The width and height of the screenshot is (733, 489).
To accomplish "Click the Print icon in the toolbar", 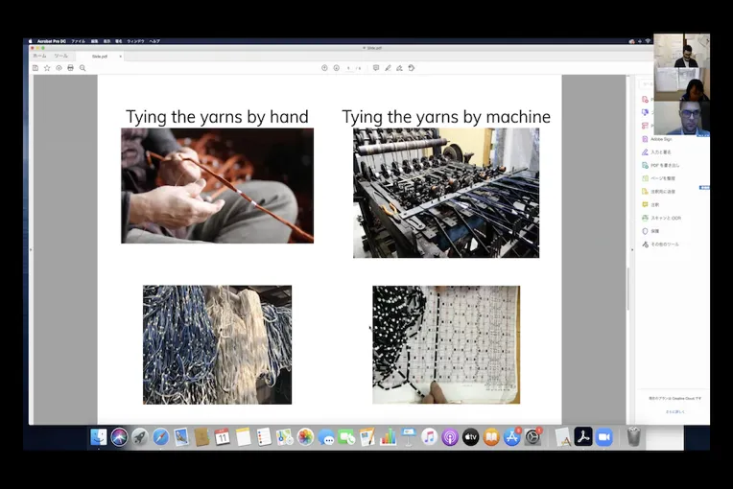I will coord(70,68).
